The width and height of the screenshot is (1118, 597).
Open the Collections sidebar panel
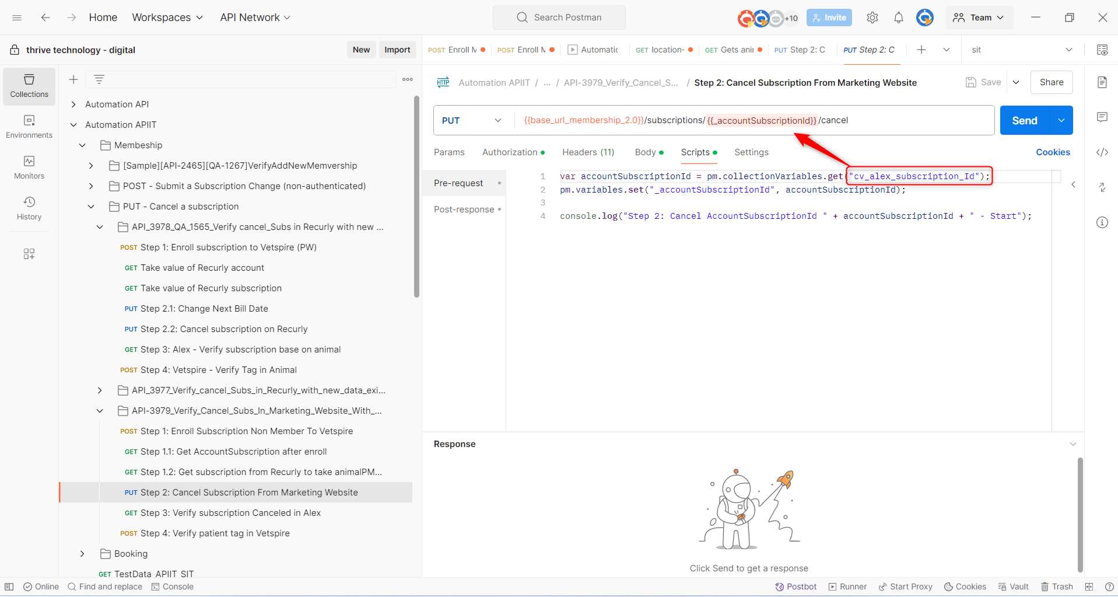[x=29, y=86]
